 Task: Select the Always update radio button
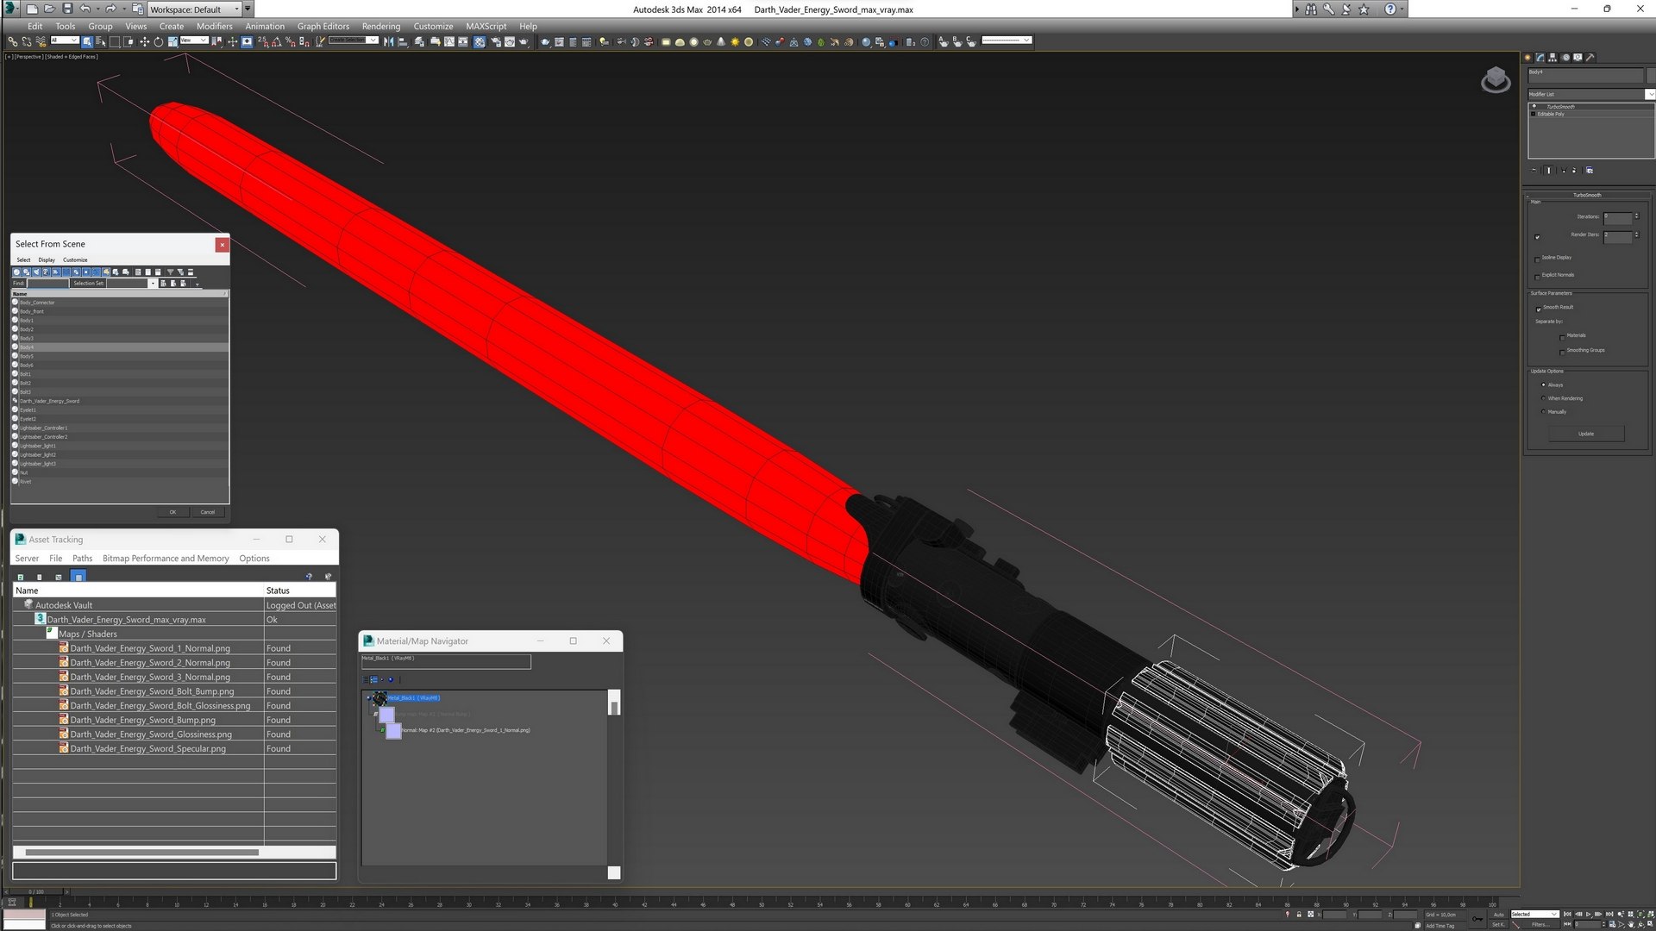(x=1544, y=384)
